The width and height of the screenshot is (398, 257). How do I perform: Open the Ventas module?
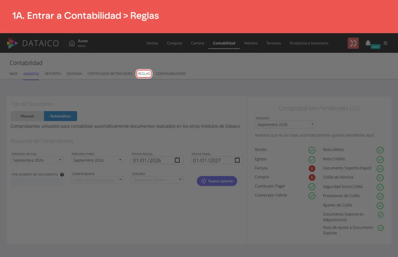152,43
